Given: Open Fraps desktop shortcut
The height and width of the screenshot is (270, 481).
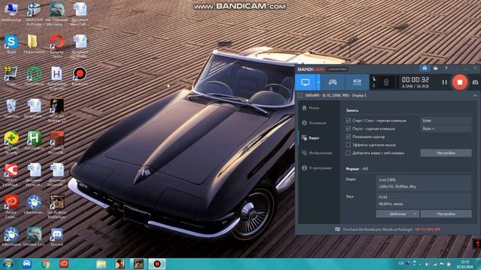Looking at the screenshot, I should click(x=11, y=76).
